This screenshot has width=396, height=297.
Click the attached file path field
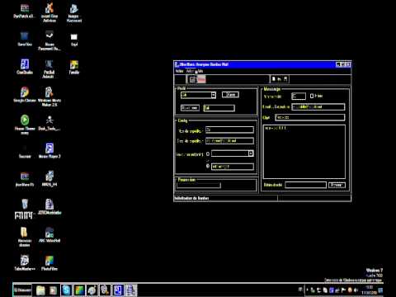(x=306, y=185)
